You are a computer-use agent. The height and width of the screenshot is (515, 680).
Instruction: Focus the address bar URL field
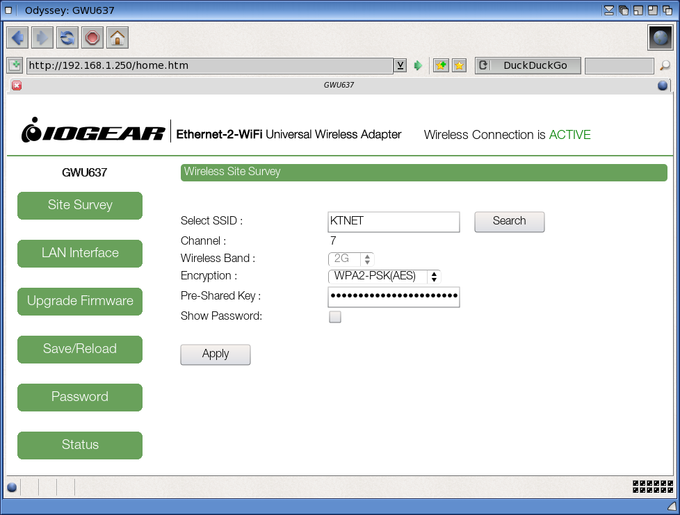(x=210, y=65)
